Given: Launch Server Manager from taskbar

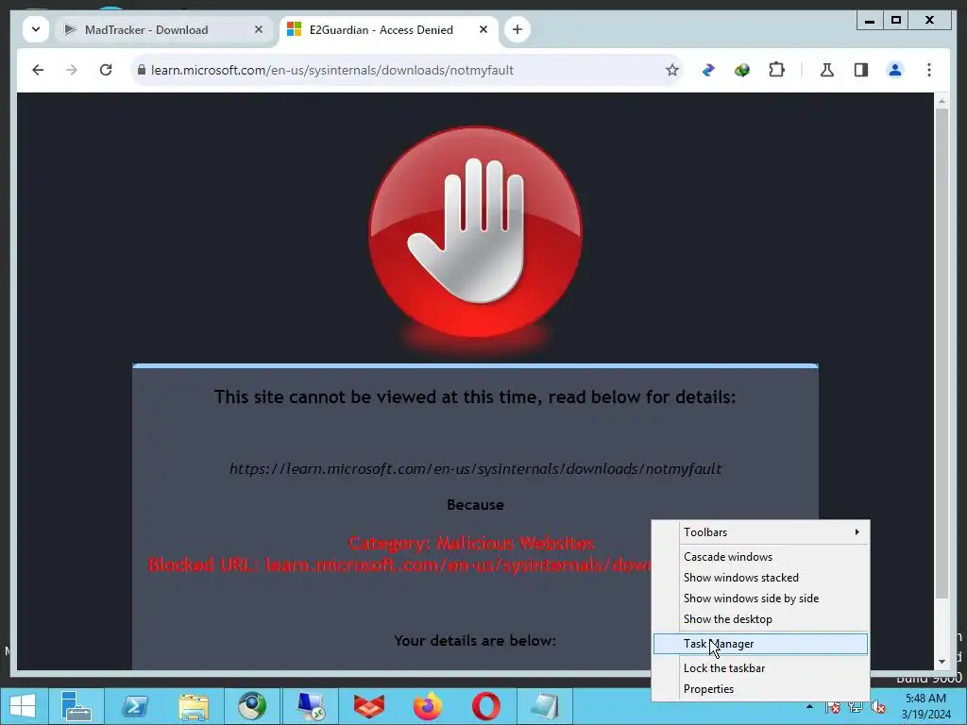Looking at the screenshot, I should point(76,706).
